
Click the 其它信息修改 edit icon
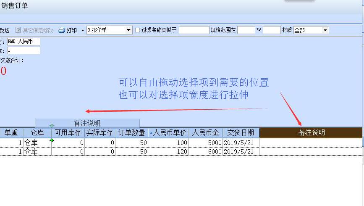(x=18, y=30)
